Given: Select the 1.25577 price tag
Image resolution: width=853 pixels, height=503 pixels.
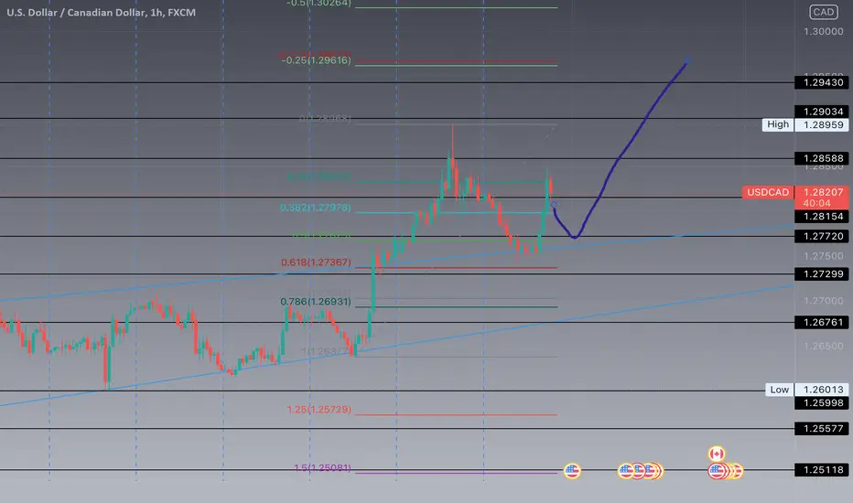Looking at the screenshot, I should (x=823, y=429).
